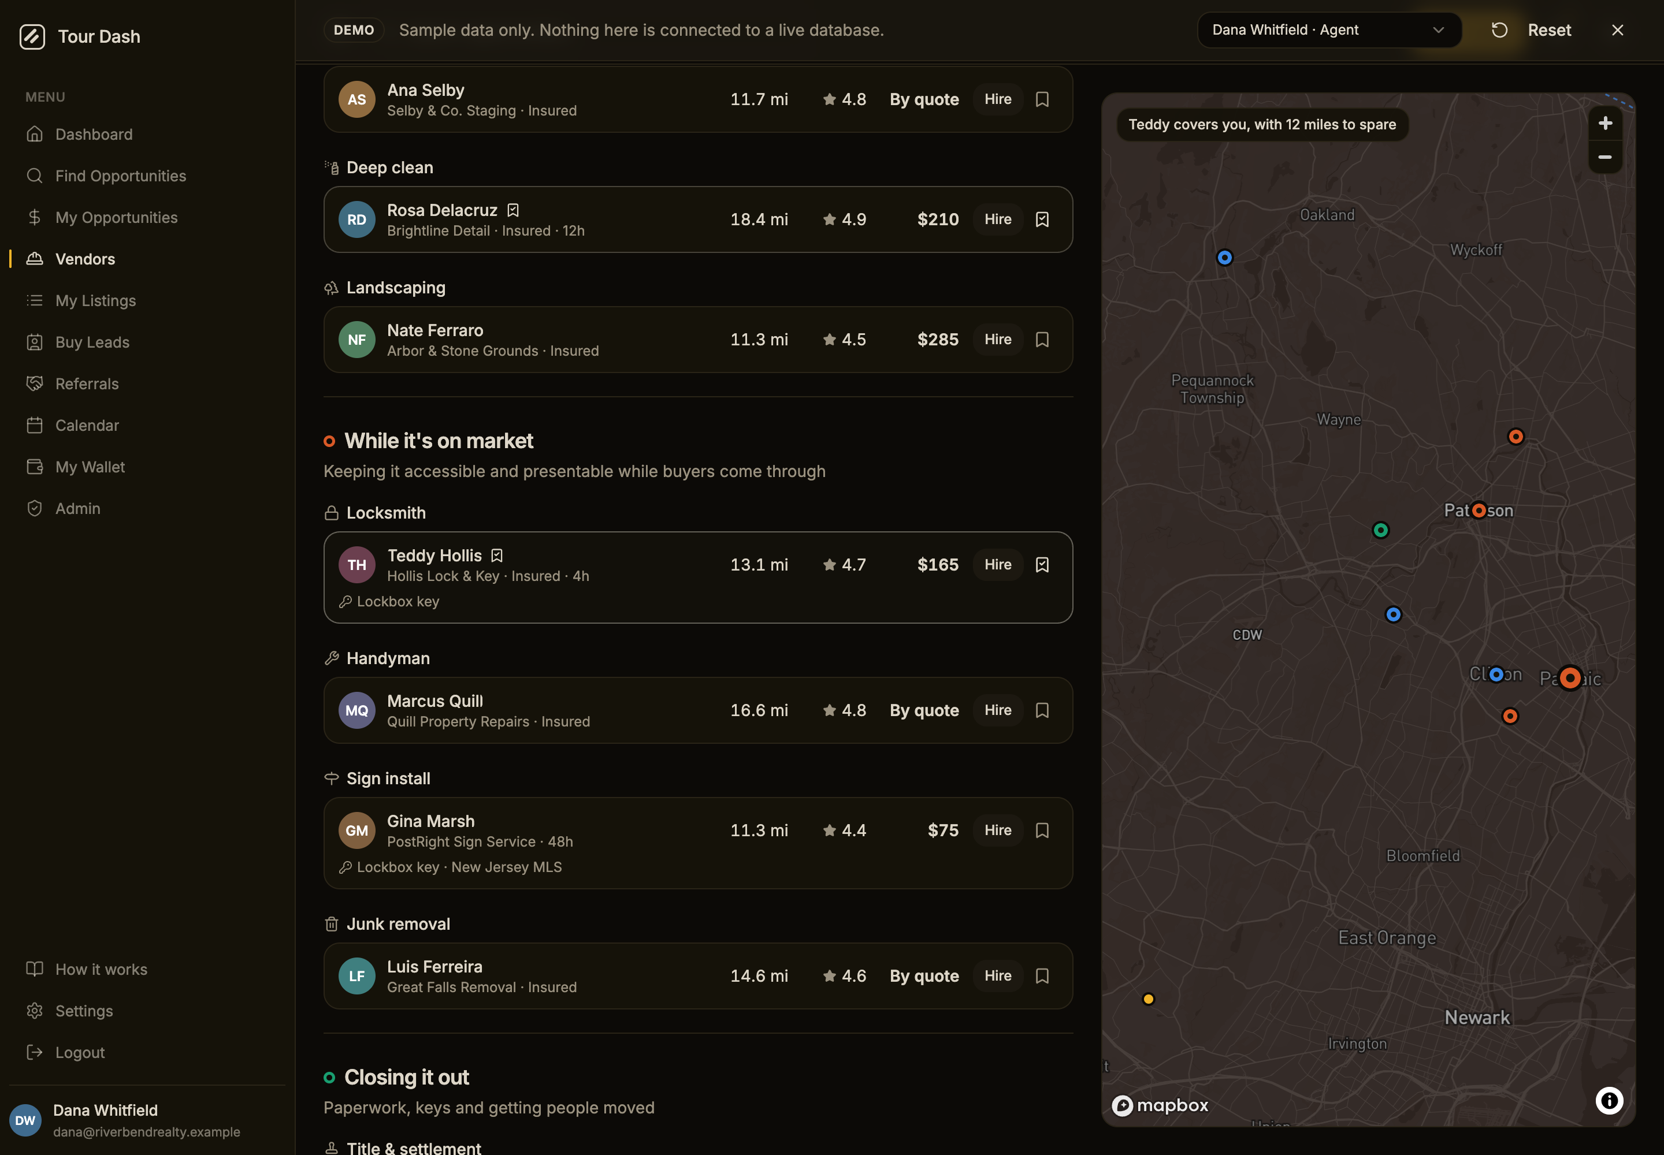This screenshot has height=1155, width=1664.
Task: Hire Teddy Hollis locksmith
Action: [997, 564]
